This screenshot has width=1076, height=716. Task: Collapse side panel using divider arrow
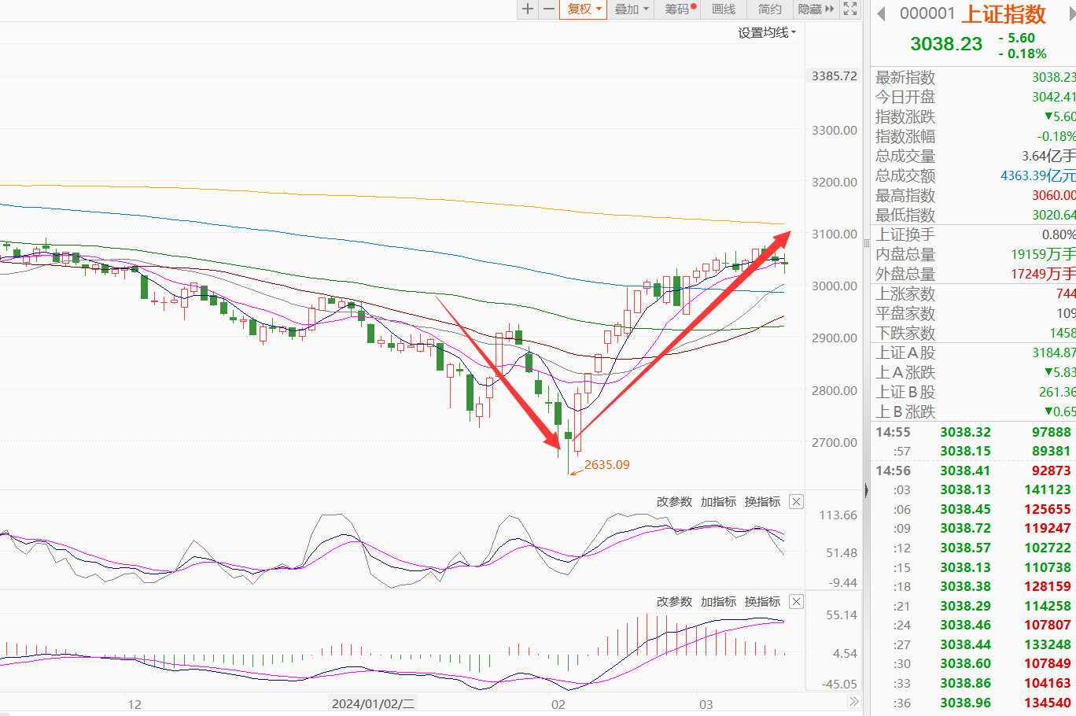coord(866,491)
